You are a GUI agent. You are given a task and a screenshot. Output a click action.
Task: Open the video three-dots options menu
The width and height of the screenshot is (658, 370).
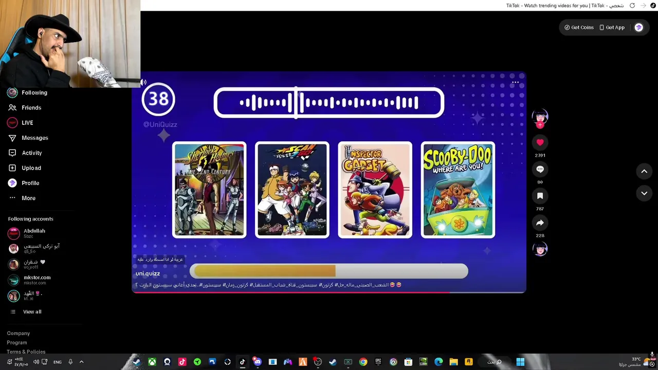click(x=515, y=82)
